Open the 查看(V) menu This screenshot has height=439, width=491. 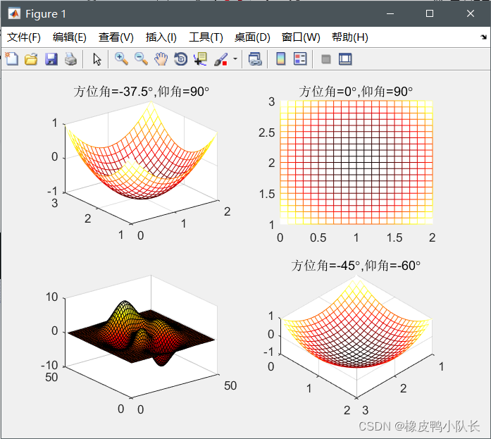tap(116, 37)
